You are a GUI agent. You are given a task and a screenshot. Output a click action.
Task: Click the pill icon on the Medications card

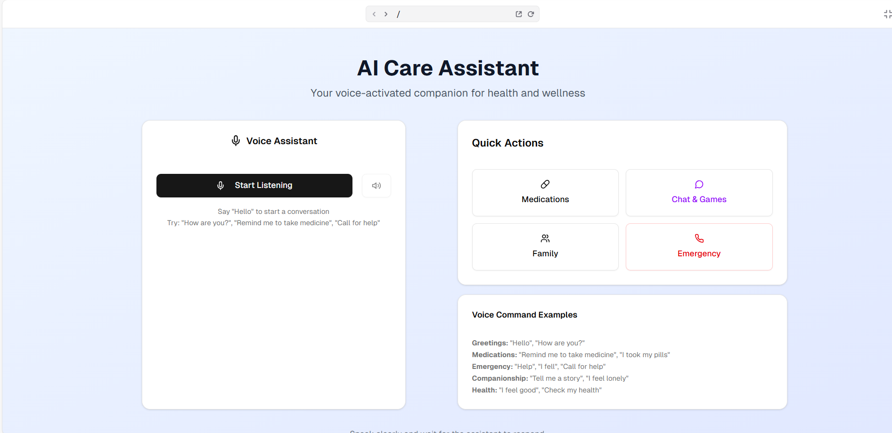(x=545, y=184)
